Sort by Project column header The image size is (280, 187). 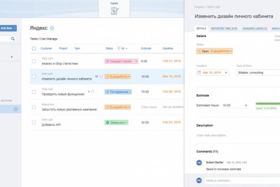tap(63, 48)
